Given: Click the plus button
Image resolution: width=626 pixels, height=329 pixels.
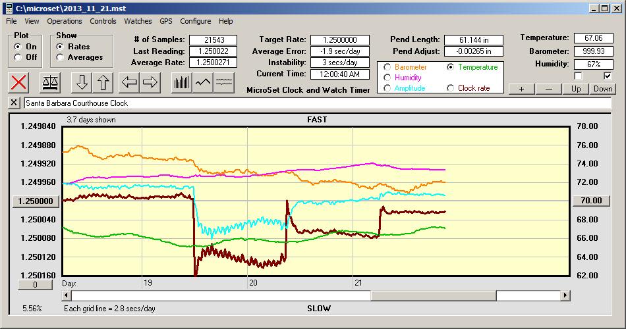Looking at the screenshot, I should pos(521,89).
